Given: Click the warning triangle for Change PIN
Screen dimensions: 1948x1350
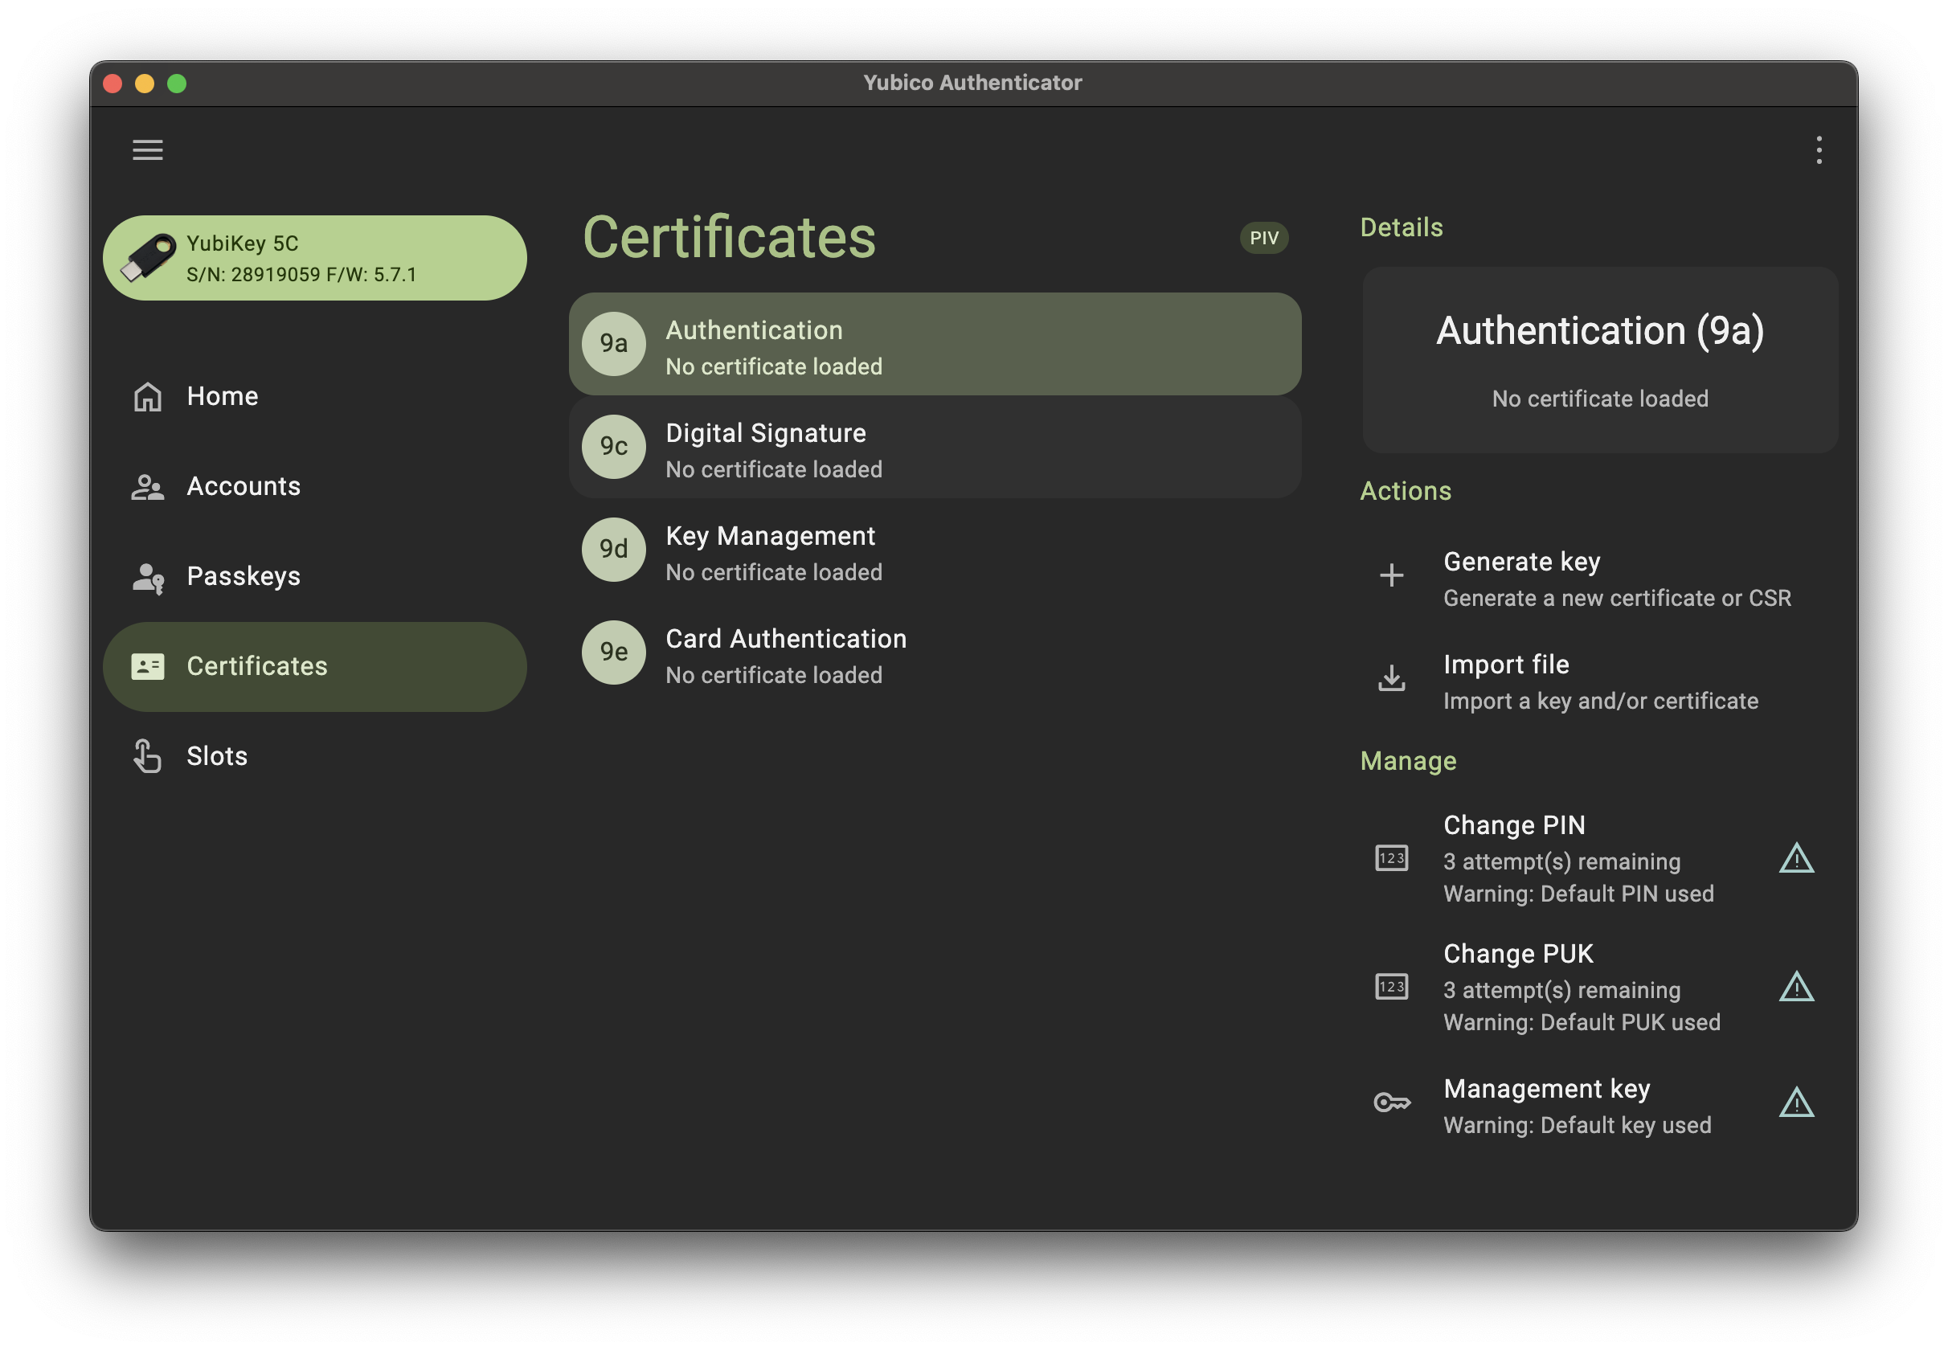Looking at the screenshot, I should coord(1796,857).
